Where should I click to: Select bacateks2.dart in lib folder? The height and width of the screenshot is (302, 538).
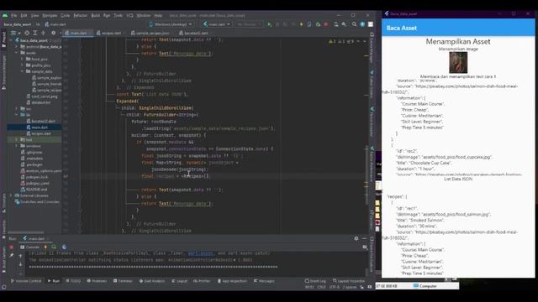coord(41,121)
